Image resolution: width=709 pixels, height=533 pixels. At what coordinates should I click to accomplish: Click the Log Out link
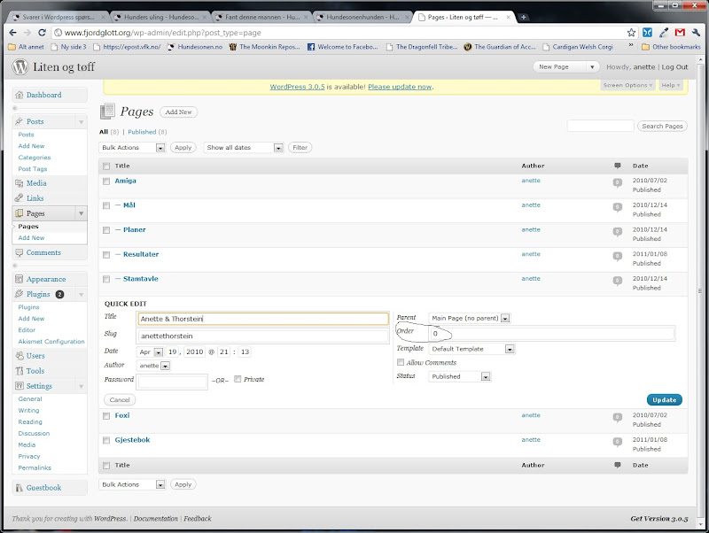[674, 67]
